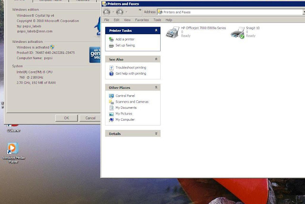Screen dimensions: 305x204
Task: Click the My Pictures icon
Action: [111, 114]
